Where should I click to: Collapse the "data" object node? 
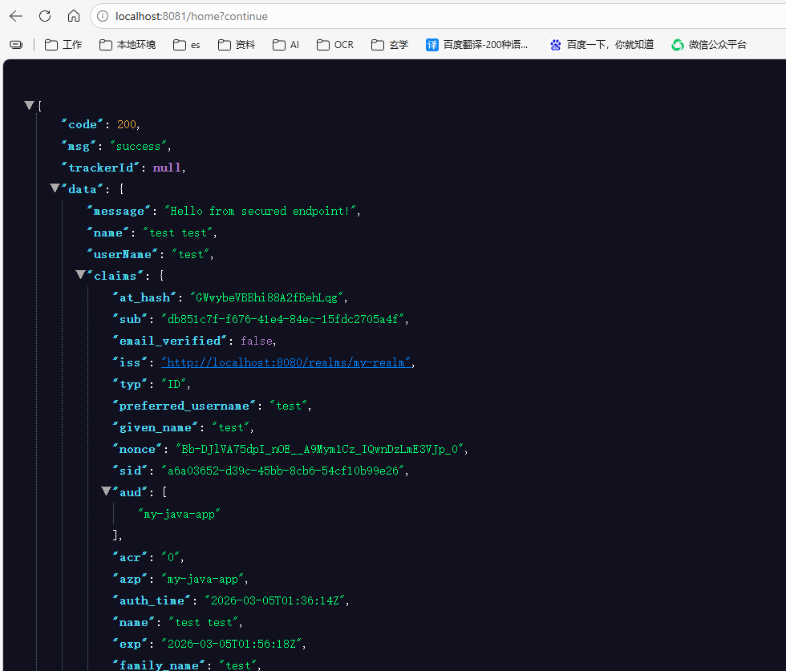[x=55, y=188]
